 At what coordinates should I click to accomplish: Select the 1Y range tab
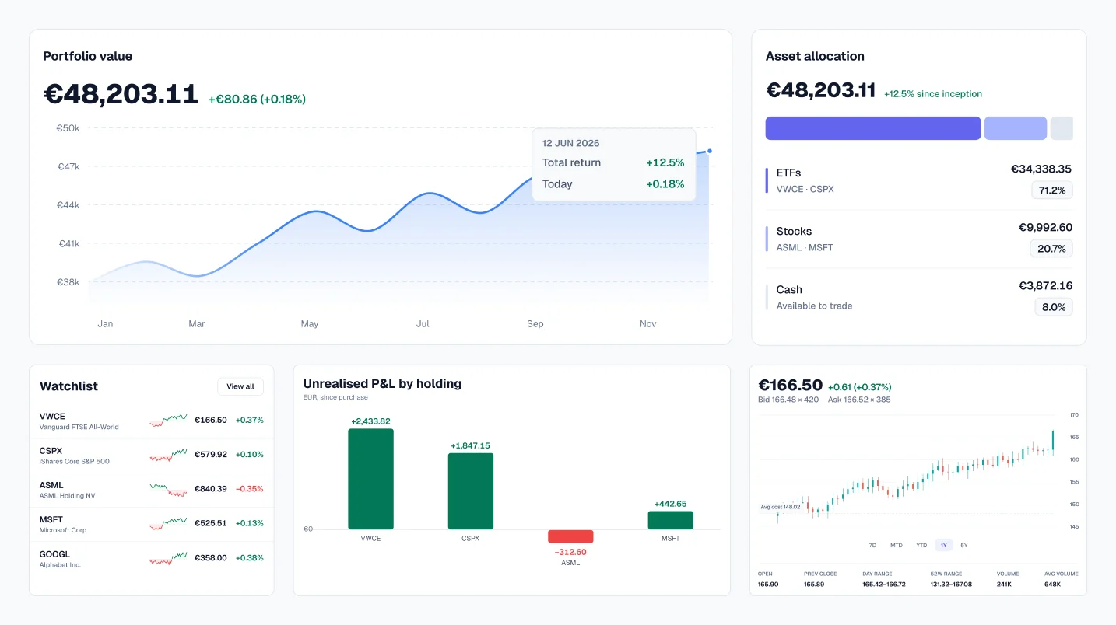(944, 546)
